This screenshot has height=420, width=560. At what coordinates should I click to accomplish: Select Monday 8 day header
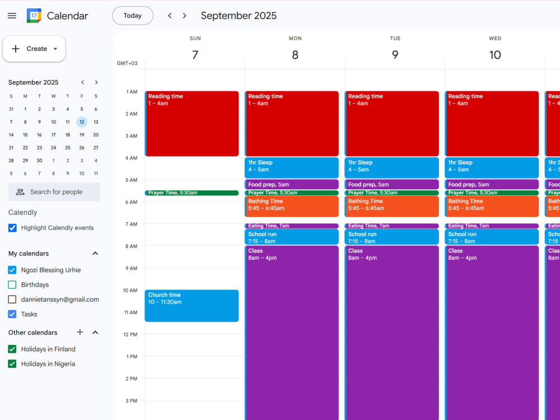(x=295, y=55)
